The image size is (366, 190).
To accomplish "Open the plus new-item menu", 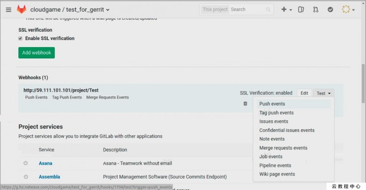I will 286,9.
